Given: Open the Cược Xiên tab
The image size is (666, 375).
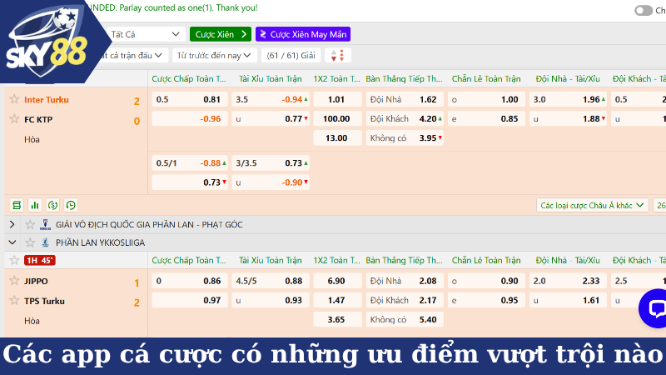Looking at the screenshot, I should coord(220,34).
